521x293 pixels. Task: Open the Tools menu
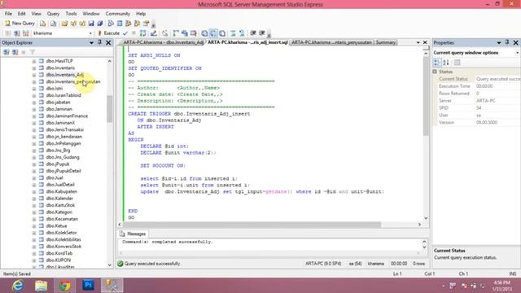(x=71, y=14)
